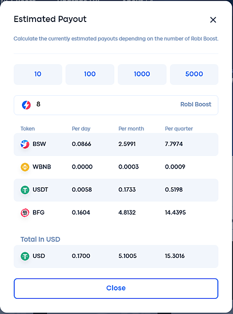Click the Per quarter column header

pyautogui.click(x=179, y=129)
